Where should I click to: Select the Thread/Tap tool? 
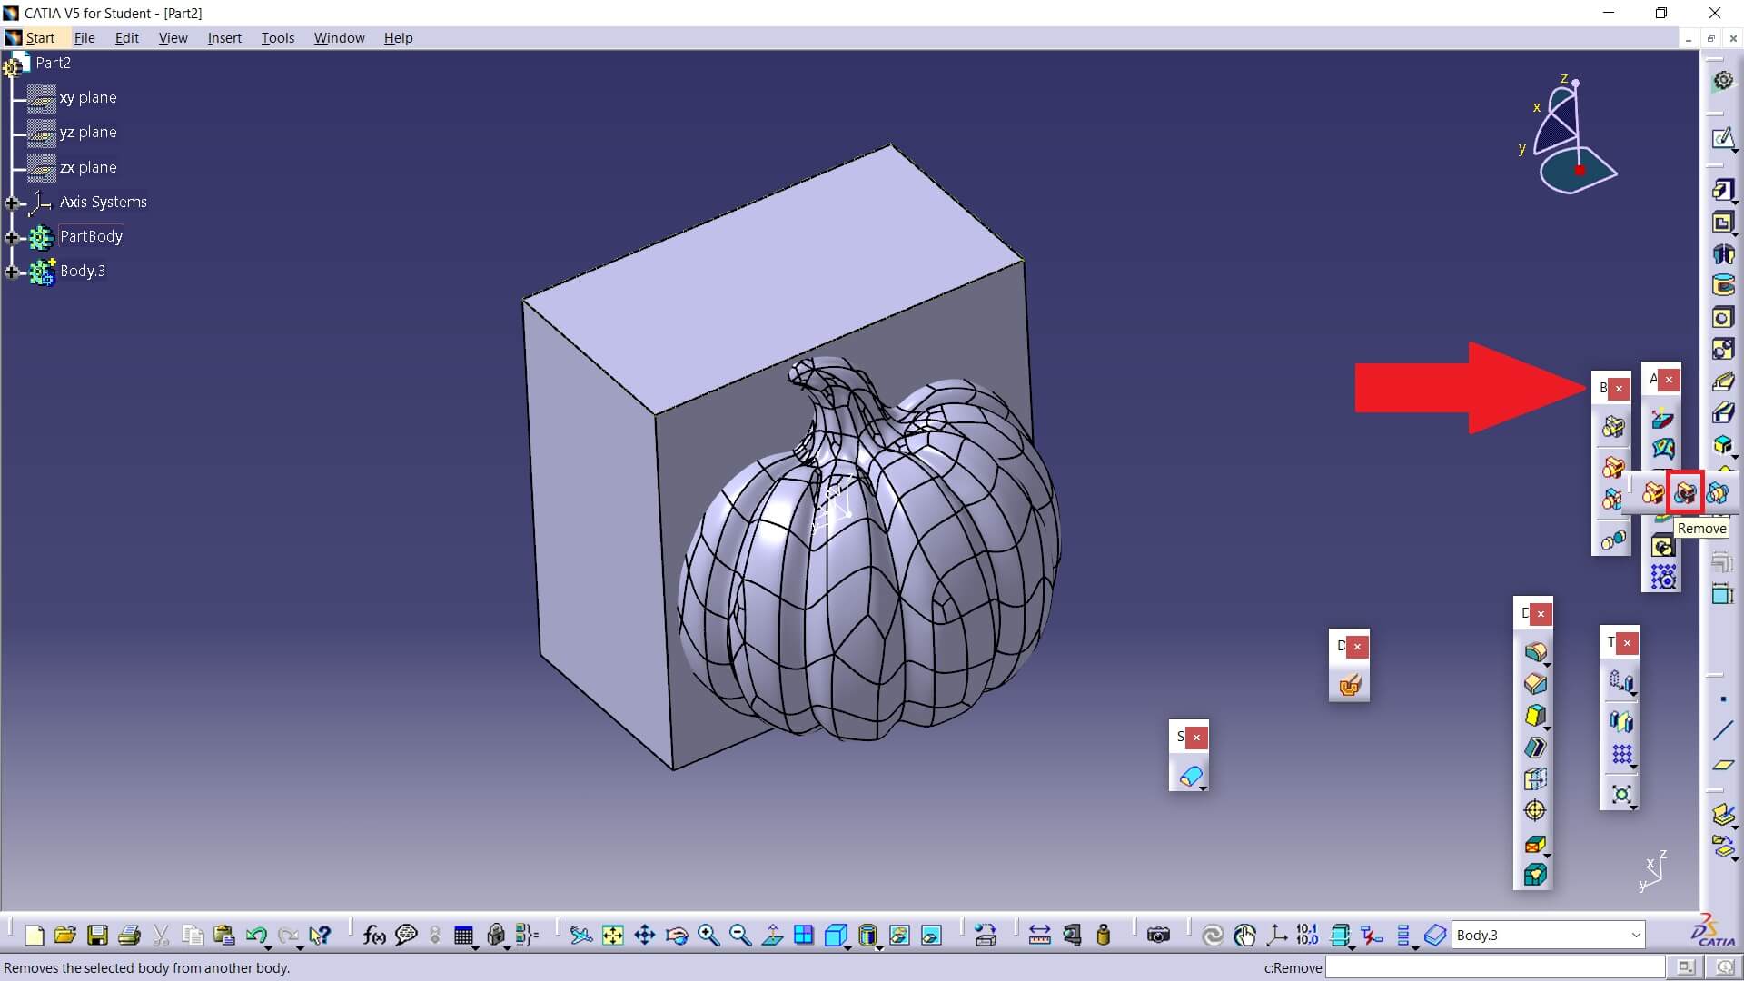click(x=1534, y=811)
